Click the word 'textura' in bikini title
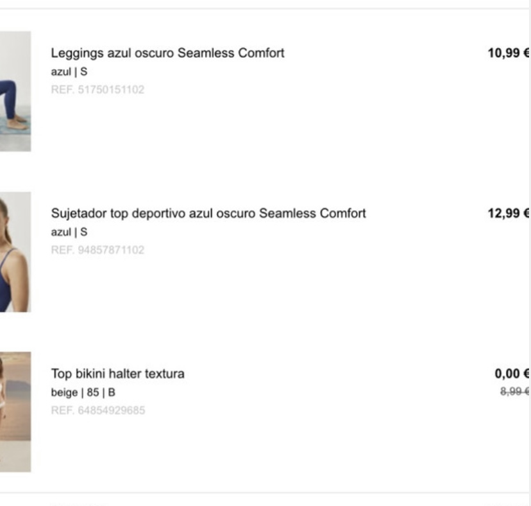 click(165, 374)
